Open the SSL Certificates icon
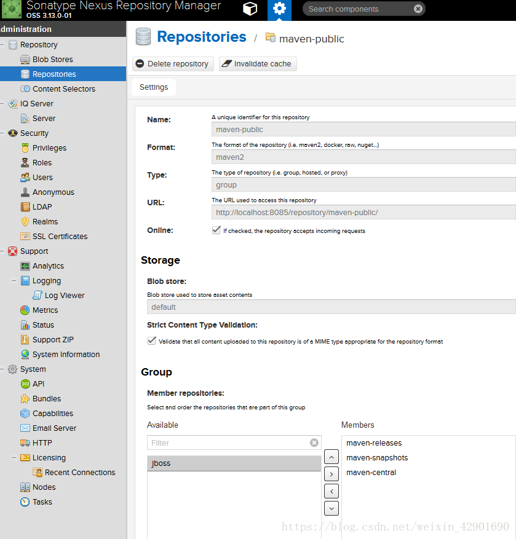This screenshot has height=539, width=516. (25, 236)
